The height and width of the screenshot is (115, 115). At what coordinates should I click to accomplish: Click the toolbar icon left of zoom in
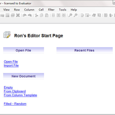[64, 15]
